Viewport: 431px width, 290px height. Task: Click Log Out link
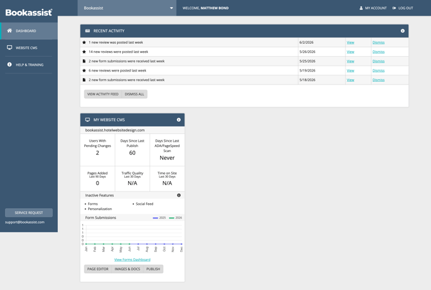tap(403, 8)
